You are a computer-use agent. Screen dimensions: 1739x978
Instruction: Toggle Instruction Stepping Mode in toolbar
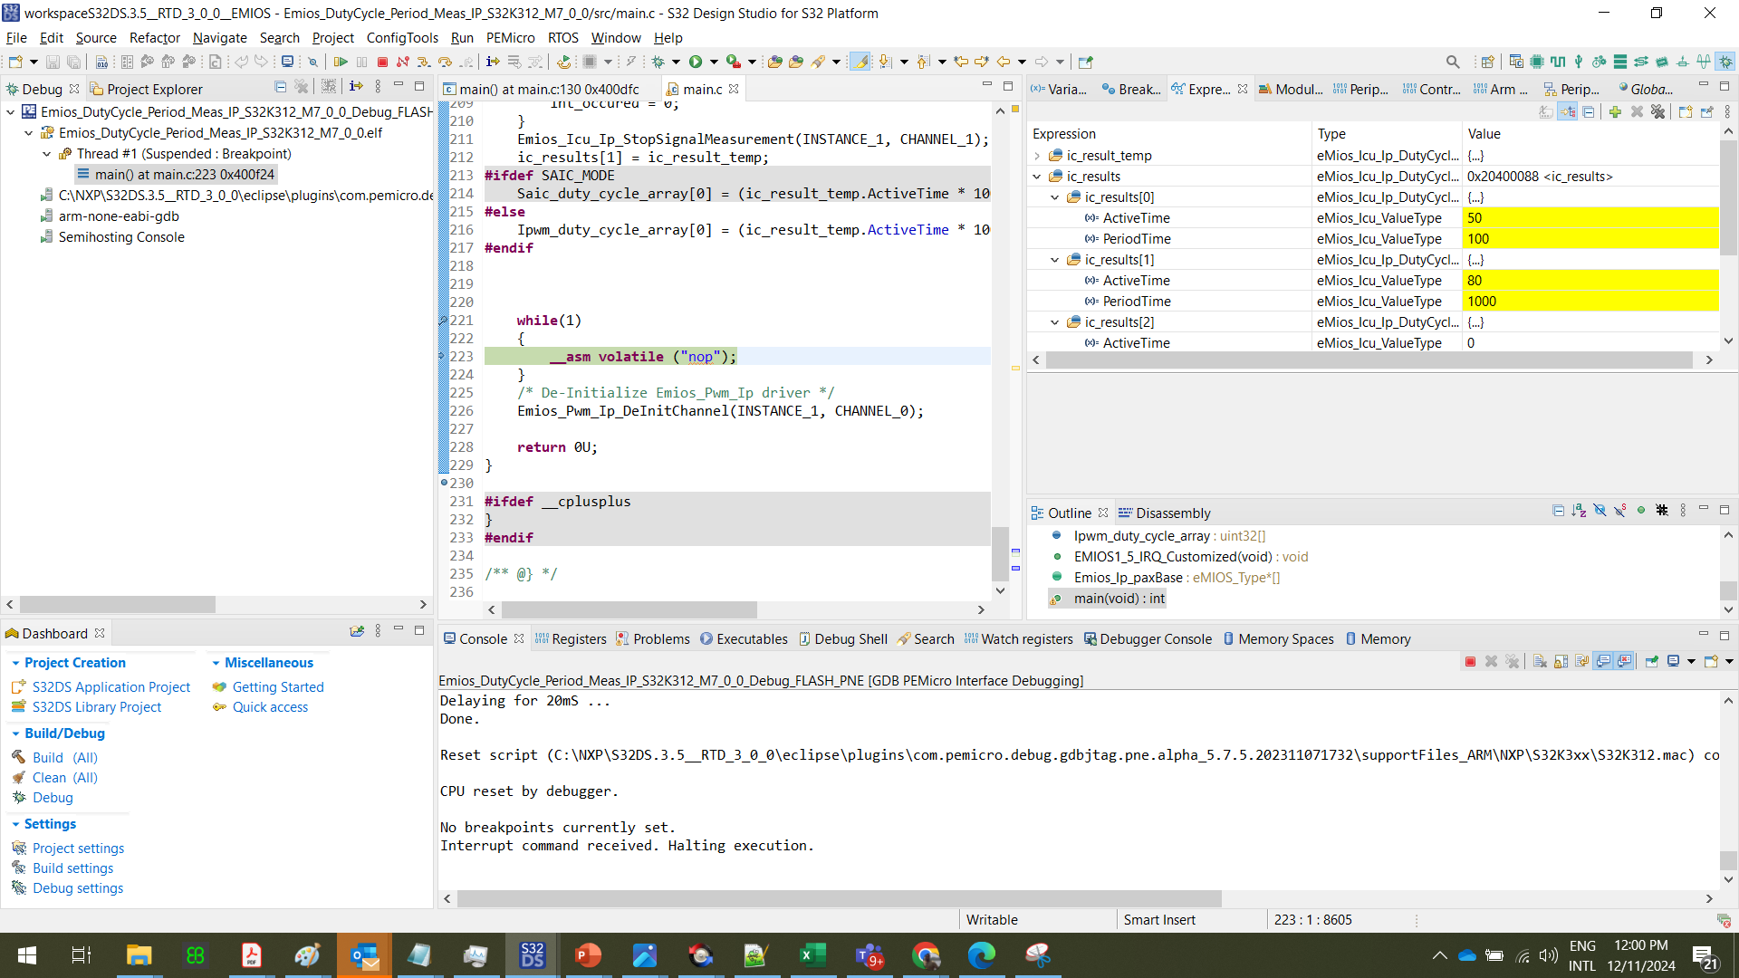click(x=492, y=62)
